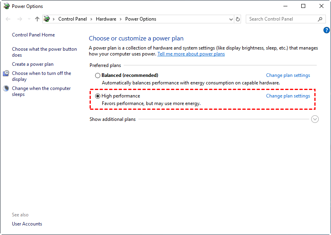Click the Balanced (recommended) label
Image resolution: width=331 pixels, height=235 pixels.
pyautogui.click(x=130, y=75)
